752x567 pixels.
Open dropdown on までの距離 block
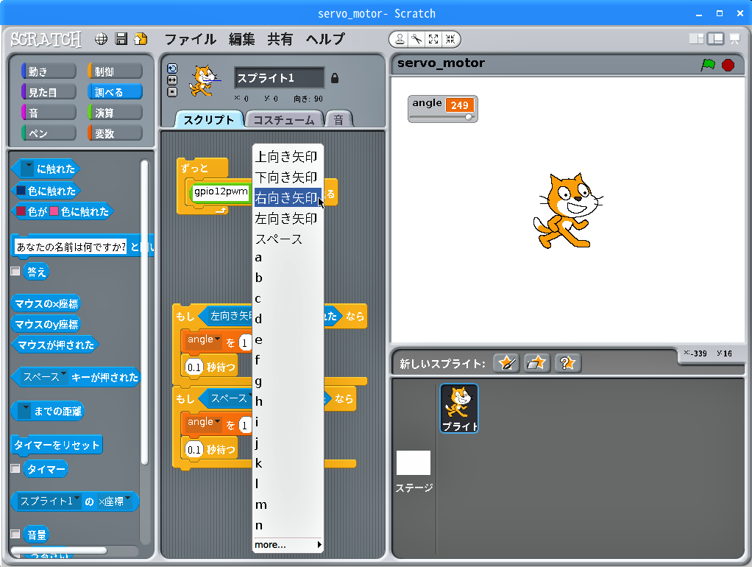click(x=24, y=411)
